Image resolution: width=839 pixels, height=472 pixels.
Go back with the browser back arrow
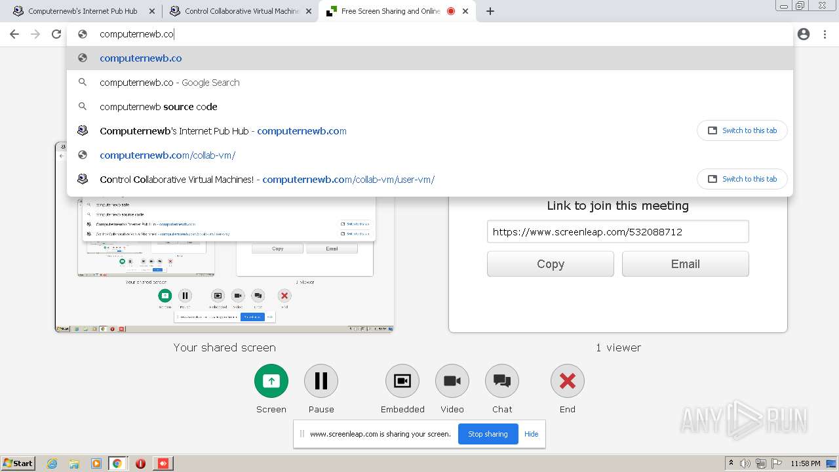coord(14,34)
